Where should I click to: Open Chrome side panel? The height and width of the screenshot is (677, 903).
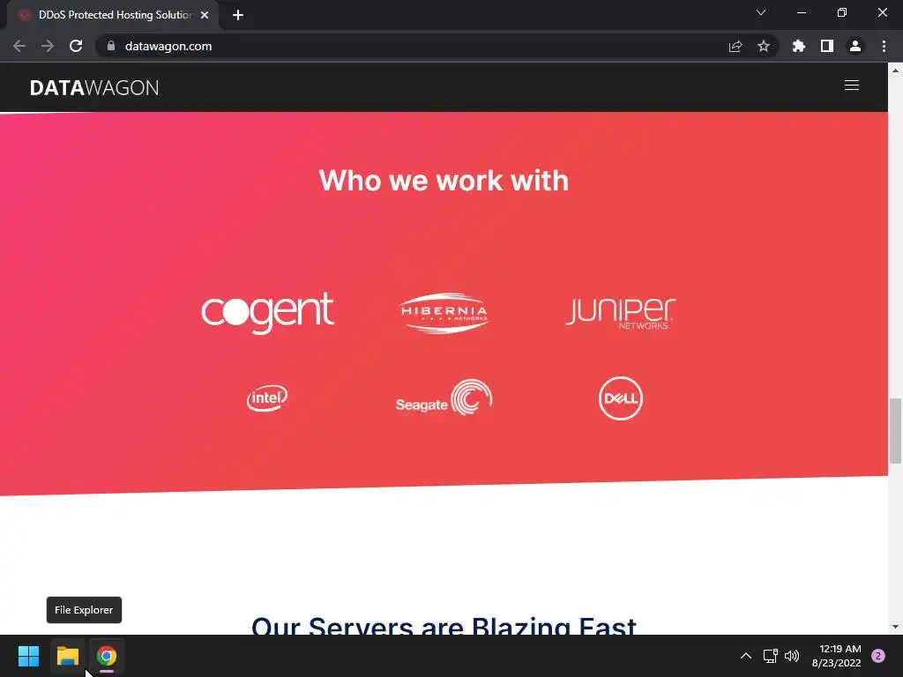point(827,46)
